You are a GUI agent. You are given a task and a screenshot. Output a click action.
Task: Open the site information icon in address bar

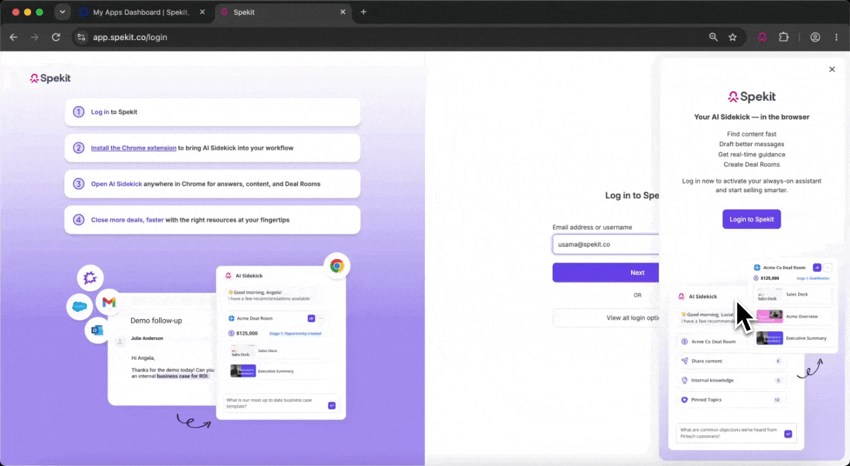80,37
